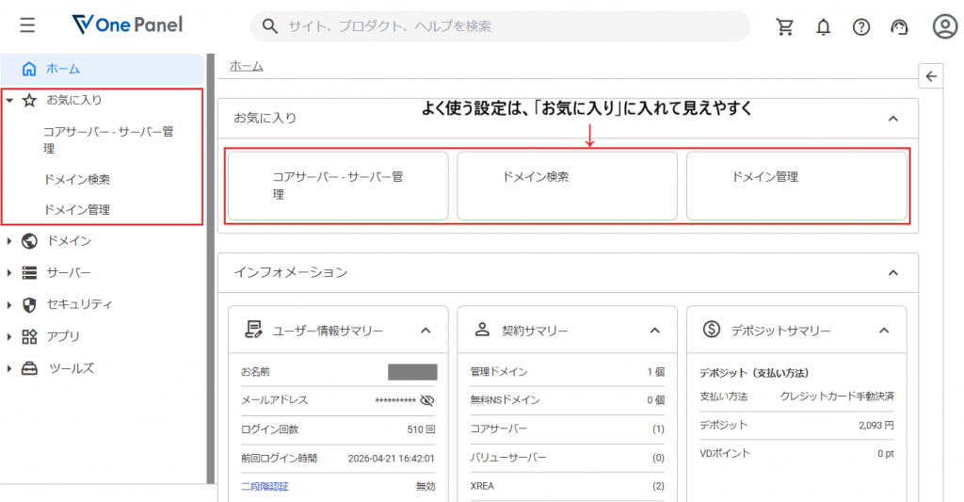The width and height of the screenshot is (964, 502).
Task: Click the VDポイント 0 pt value
Action: pyautogui.click(x=885, y=453)
